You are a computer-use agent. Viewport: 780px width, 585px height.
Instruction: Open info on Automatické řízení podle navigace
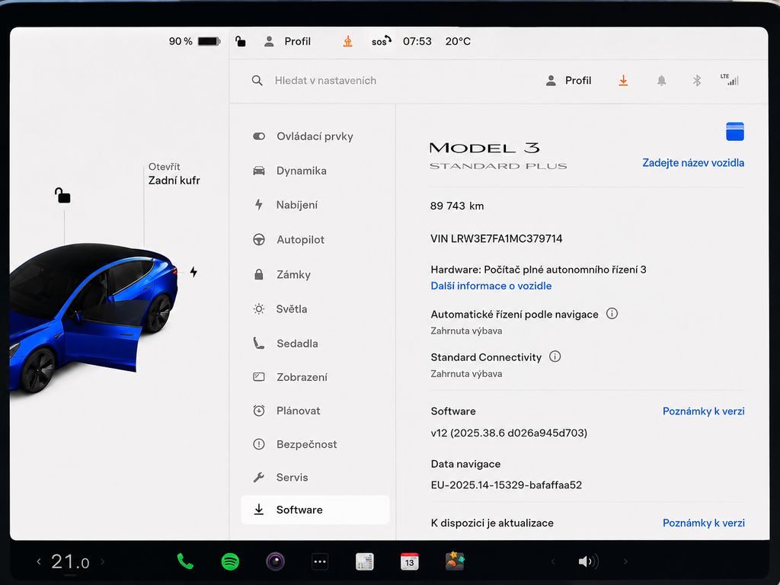point(612,313)
